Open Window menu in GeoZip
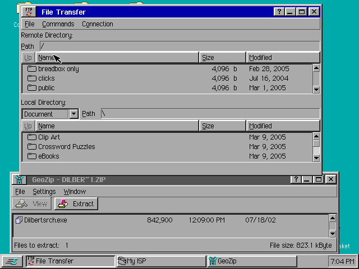 (x=75, y=192)
